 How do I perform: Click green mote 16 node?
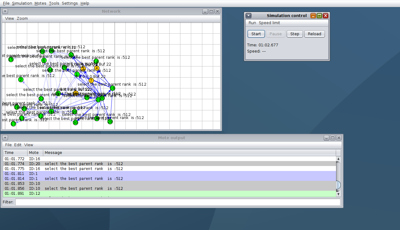[112, 88]
